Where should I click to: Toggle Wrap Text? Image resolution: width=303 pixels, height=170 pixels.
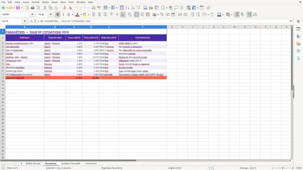(x=130, y=14)
